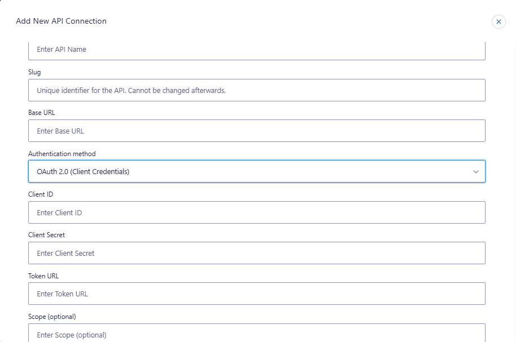Focus the Enter Client ID field
The height and width of the screenshot is (342, 516).
257,212
